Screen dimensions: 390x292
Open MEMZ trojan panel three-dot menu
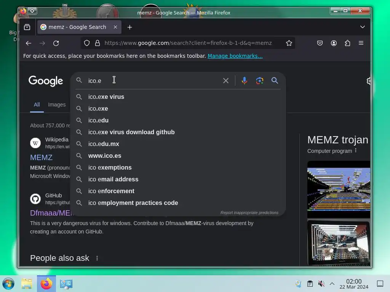[356, 151]
